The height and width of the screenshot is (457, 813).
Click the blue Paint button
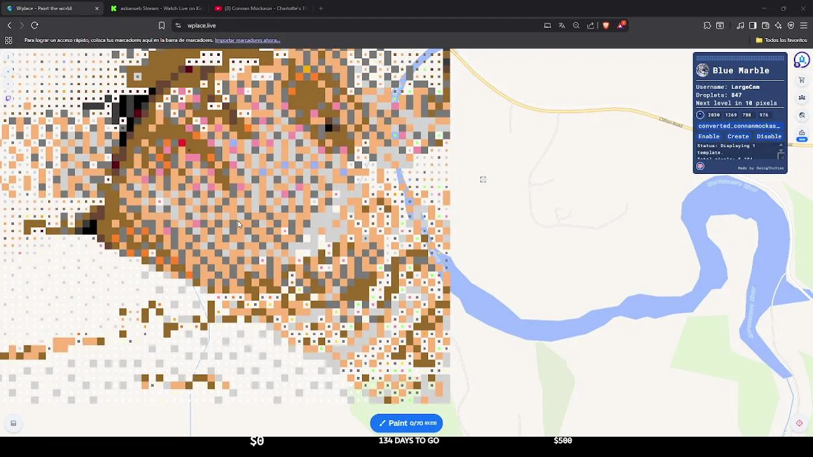click(x=406, y=423)
